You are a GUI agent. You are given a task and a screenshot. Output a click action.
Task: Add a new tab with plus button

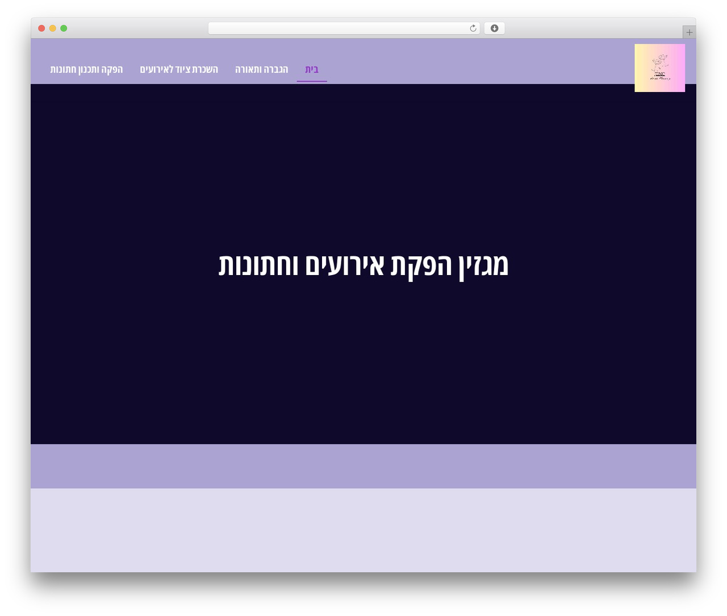tap(689, 32)
